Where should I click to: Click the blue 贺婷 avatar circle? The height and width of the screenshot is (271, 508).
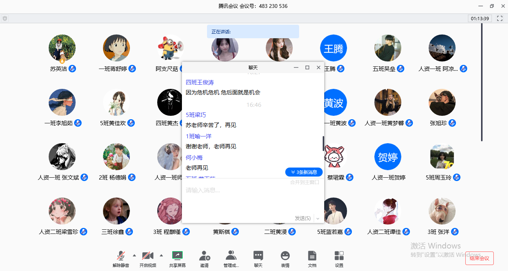388,157
